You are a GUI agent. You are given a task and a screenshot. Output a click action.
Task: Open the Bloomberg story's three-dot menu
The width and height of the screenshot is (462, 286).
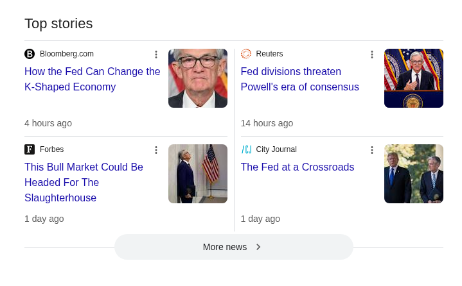pyautogui.click(x=155, y=55)
